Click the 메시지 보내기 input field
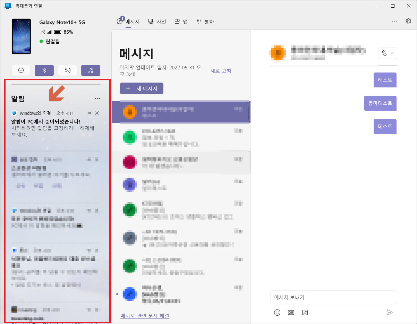The height and width of the screenshot is (324, 417). [x=333, y=297]
